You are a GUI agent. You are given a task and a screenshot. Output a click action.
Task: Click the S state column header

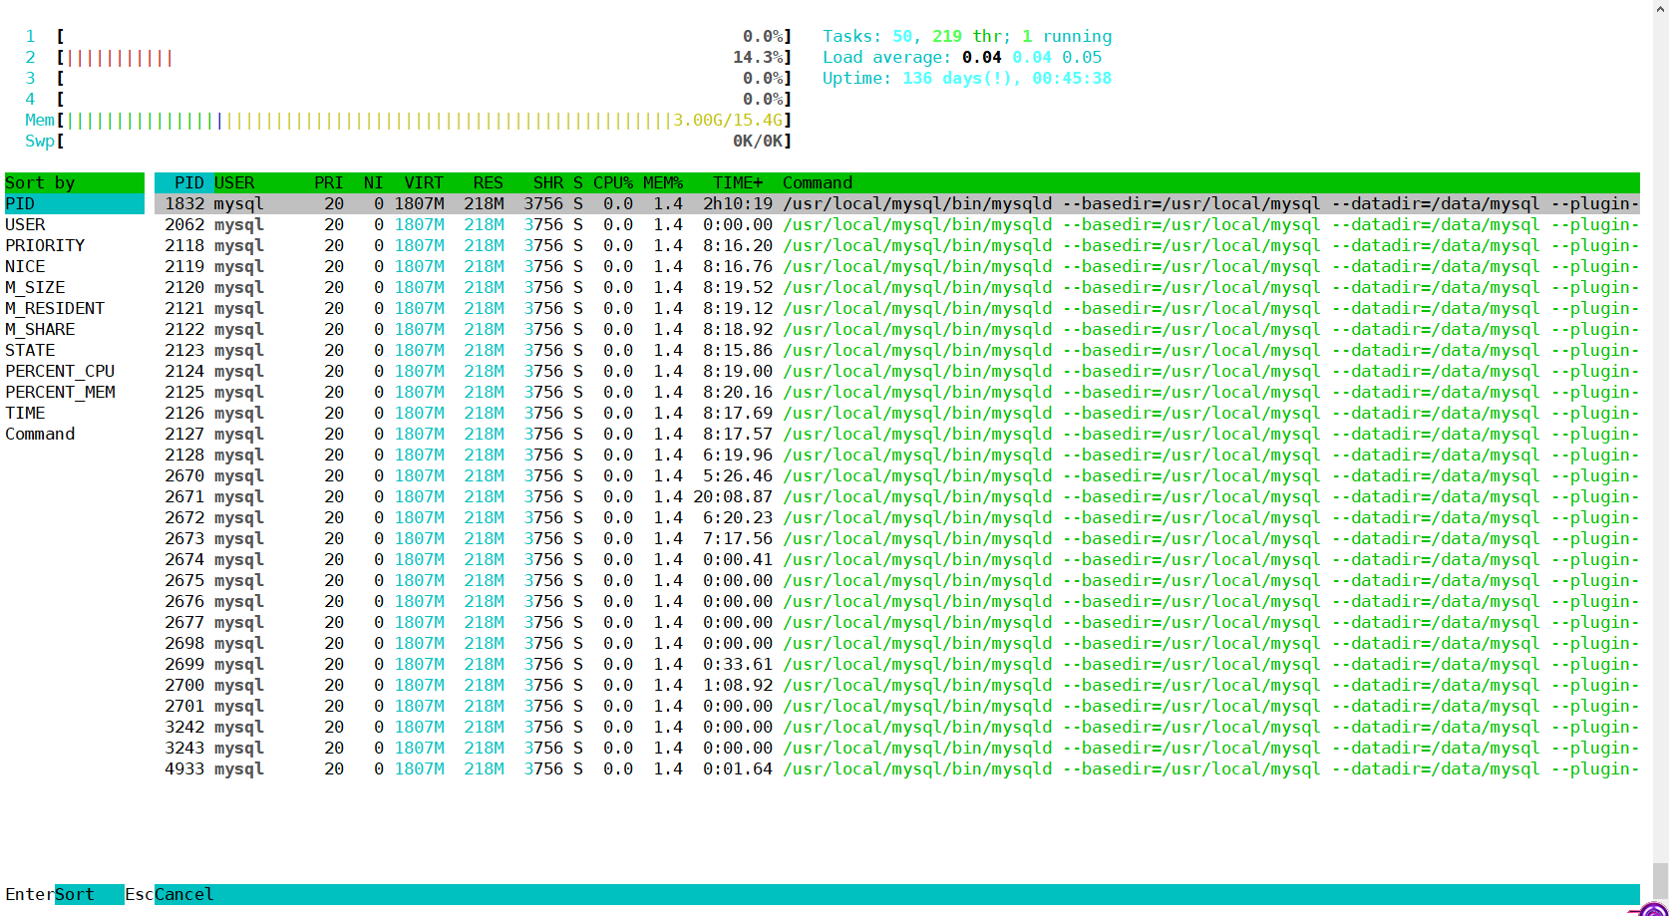click(578, 182)
